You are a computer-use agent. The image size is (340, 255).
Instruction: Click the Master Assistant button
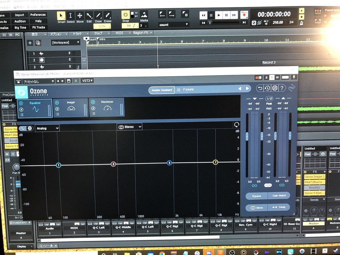pyautogui.click(x=161, y=90)
